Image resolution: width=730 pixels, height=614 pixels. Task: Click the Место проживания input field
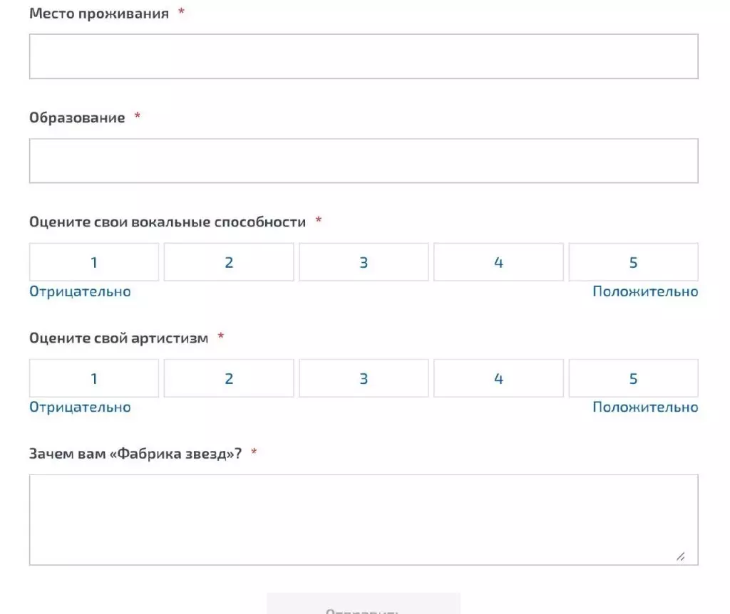point(364,56)
